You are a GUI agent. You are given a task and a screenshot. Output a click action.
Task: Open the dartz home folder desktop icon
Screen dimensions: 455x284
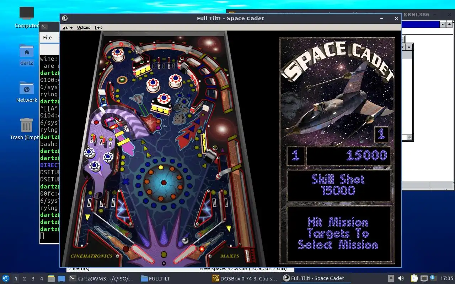point(27,55)
